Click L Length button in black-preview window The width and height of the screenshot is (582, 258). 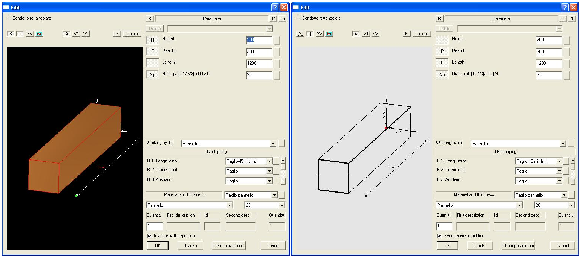[152, 63]
